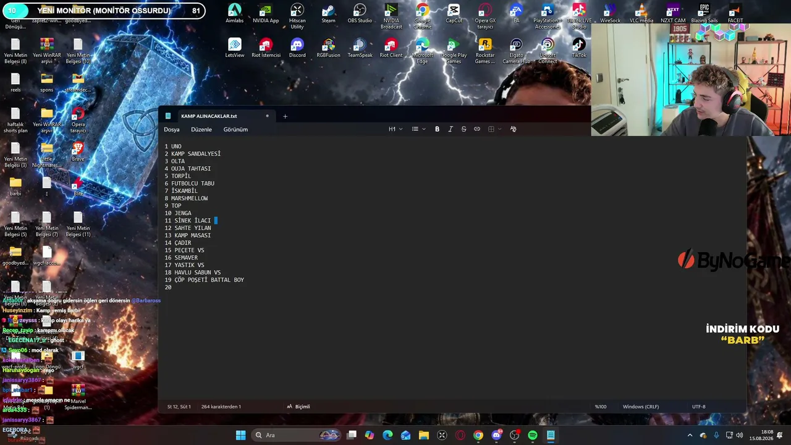
Task: Open the volume control in system tray
Action: point(740,435)
